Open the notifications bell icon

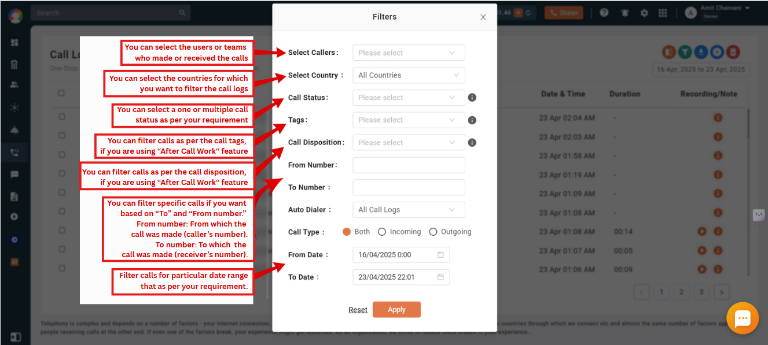coord(625,13)
